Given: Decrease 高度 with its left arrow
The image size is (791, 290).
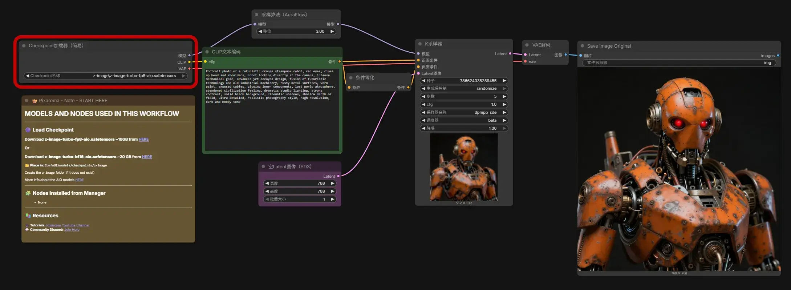Looking at the screenshot, I should pyautogui.click(x=267, y=192).
